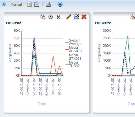This screenshot has width=135, height=117.
Task: Open the help question mark icon
Action: coord(4,4)
